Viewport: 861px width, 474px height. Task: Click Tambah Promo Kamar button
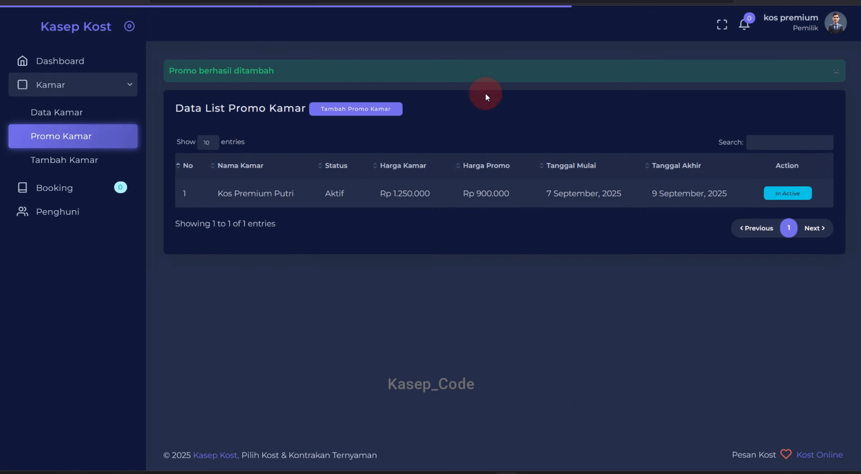pos(356,109)
